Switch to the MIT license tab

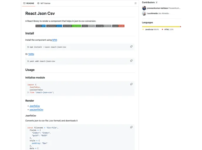click(44, 3)
